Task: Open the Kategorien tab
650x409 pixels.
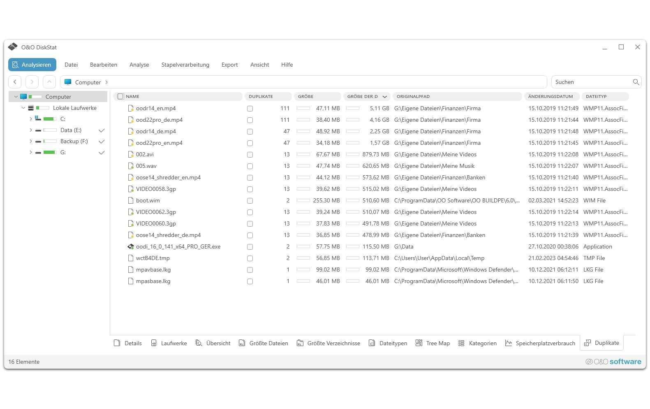Action: pos(477,343)
